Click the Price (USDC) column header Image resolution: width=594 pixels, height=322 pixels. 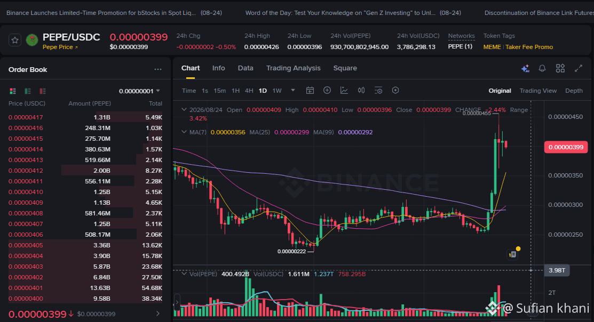[27, 103]
